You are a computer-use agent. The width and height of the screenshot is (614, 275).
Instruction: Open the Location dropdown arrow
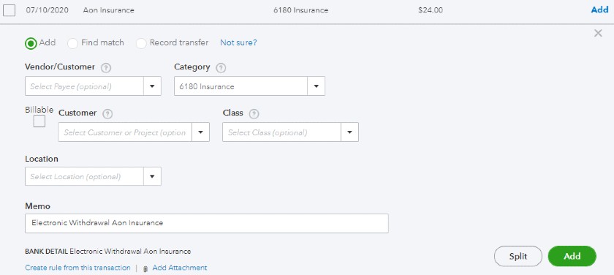pos(152,176)
